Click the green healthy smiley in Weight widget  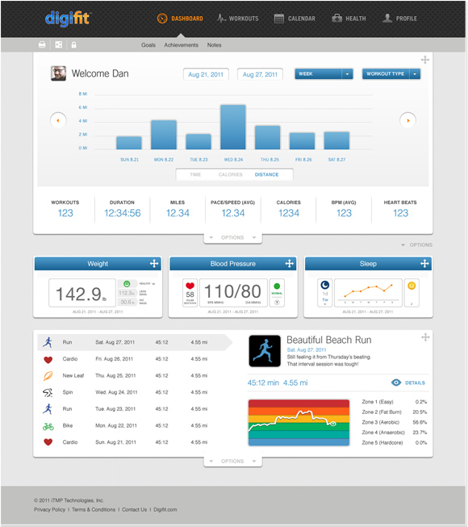[127, 283]
